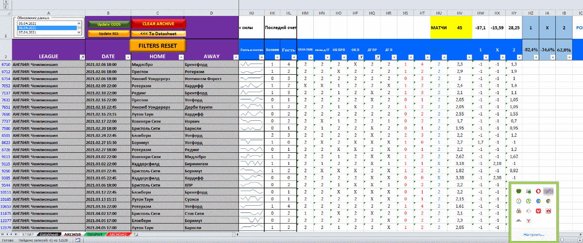Open the Yandex browser tray icon
The height and width of the screenshot is (243, 583).
pyautogui.click(x=529, y=220)
